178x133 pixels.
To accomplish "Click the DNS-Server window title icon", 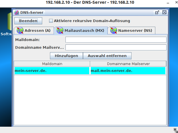I will coord(17,13).
